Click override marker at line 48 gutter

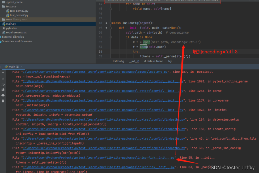point(106,23)
